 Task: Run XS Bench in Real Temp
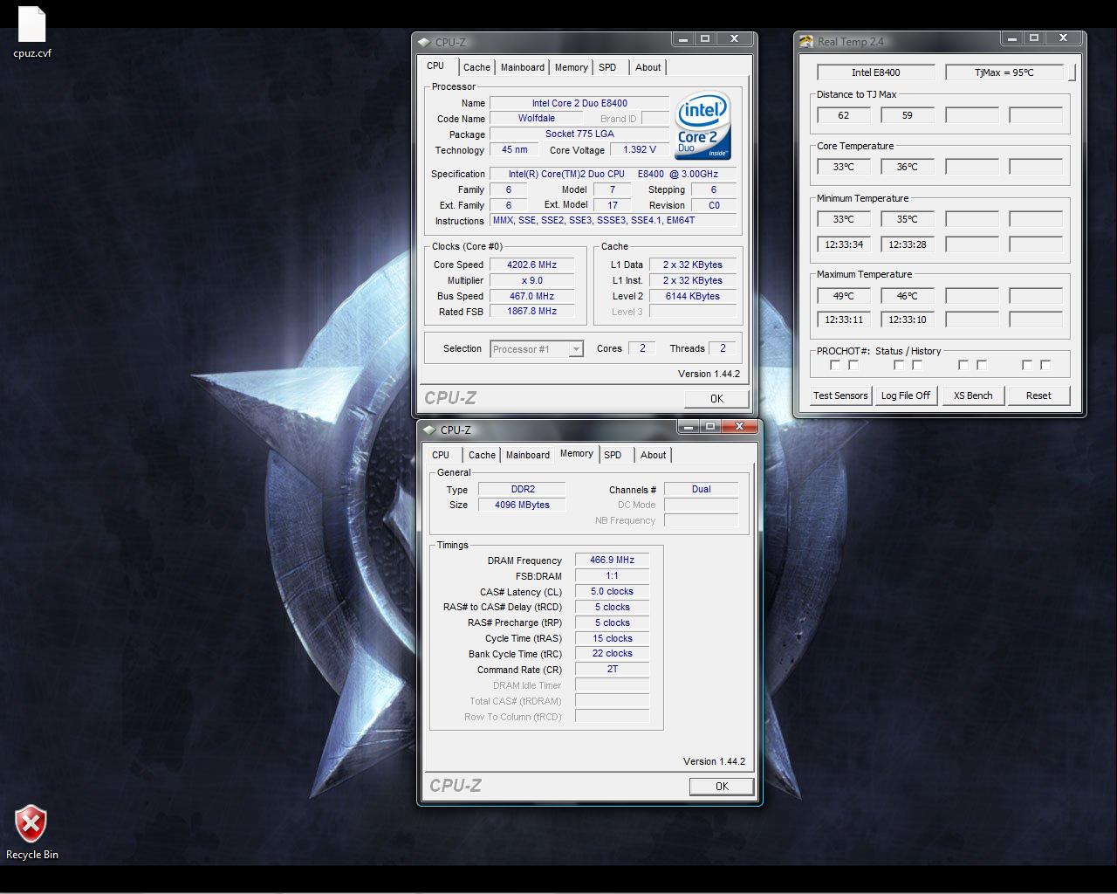coord(973,395)
